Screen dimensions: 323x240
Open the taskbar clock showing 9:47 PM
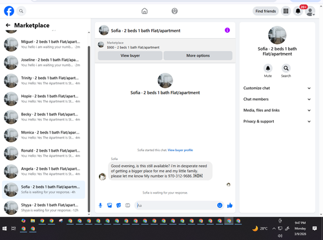(300, 228)
